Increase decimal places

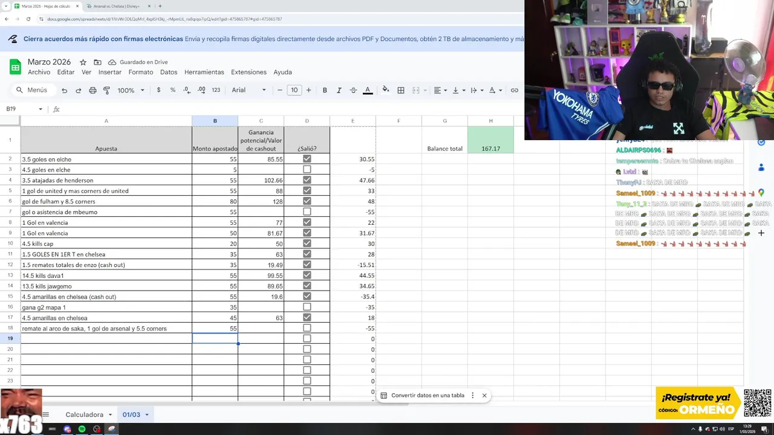tap(201, 90)
